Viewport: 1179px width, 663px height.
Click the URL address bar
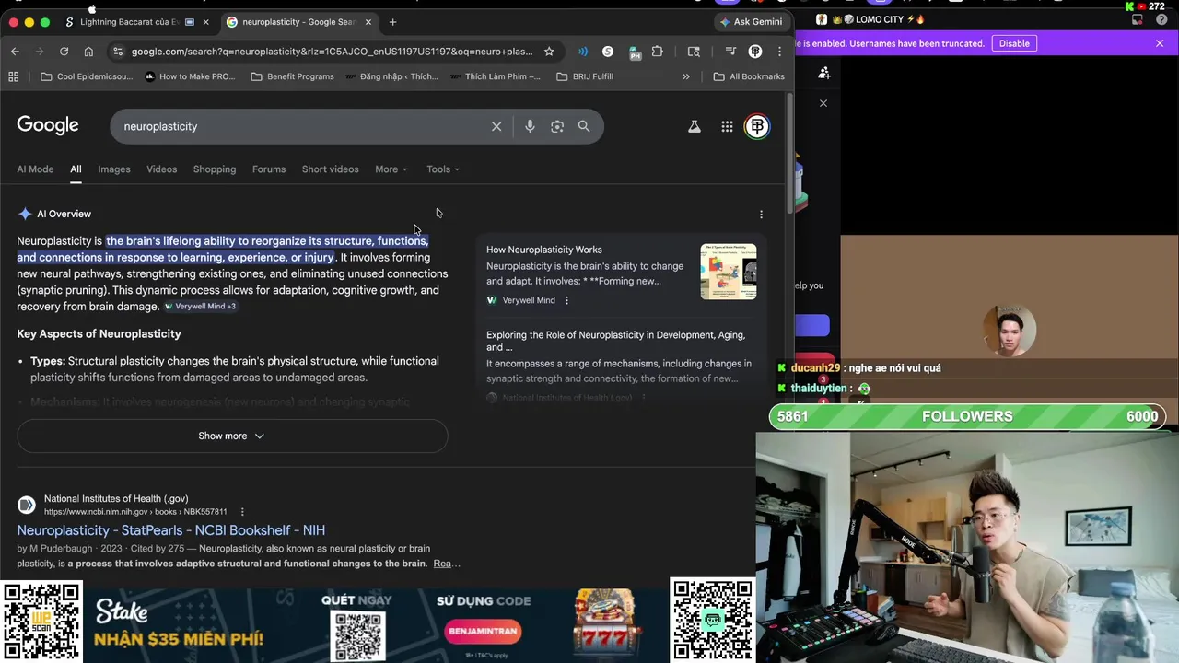(332, 52)
